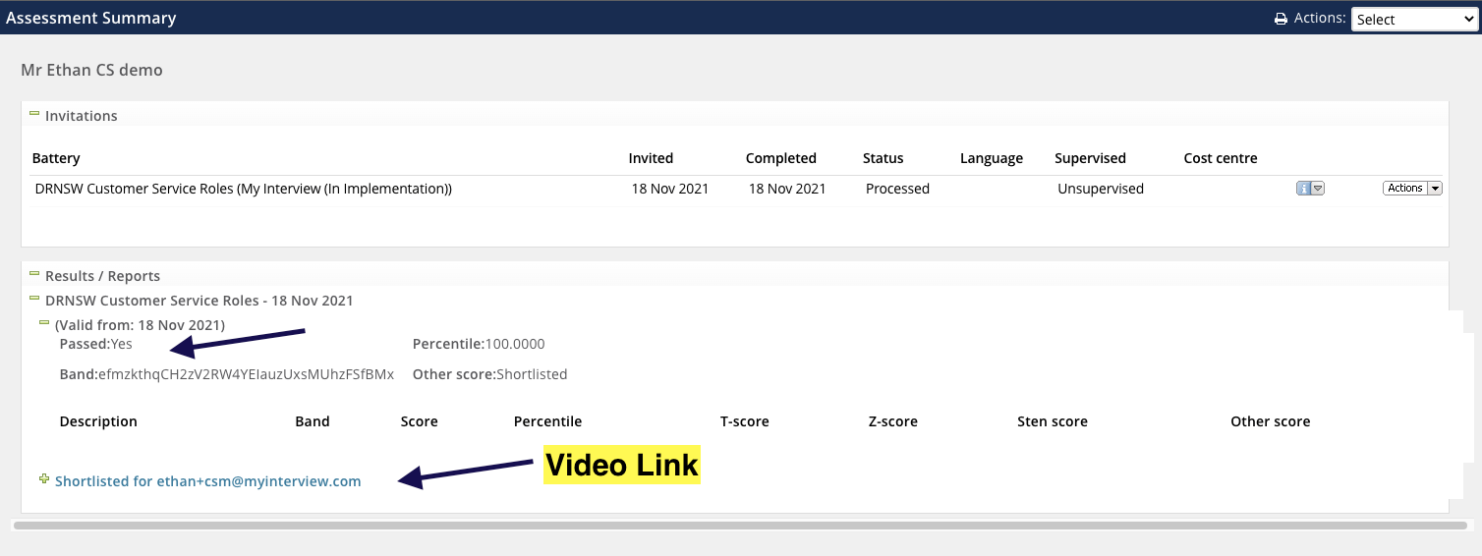Collapse the Valid from 18 Nov 2021 node
This screenshot has width=1482, height=556.
(x=44, y=323)
